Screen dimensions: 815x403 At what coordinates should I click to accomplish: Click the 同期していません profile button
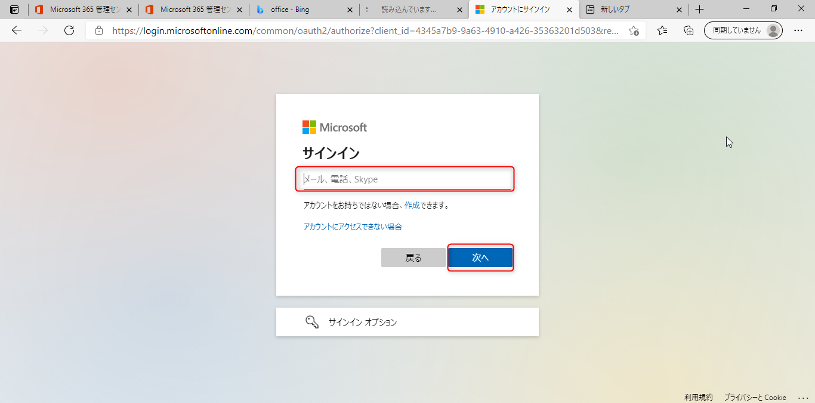click(x=743, y=30)
